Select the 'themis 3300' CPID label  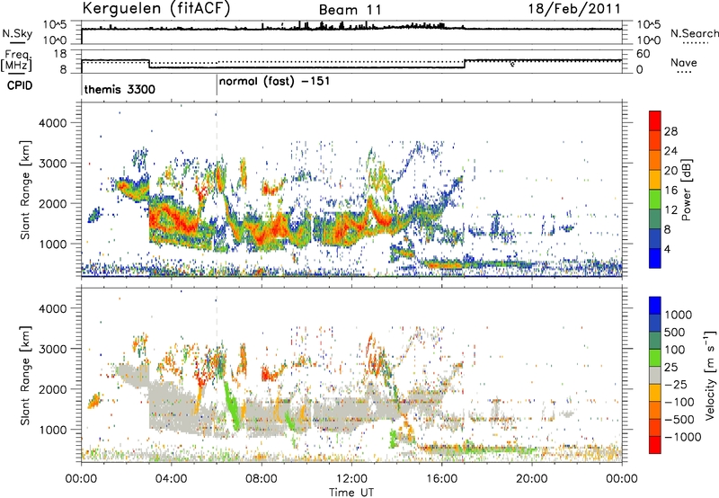[120, 89]
